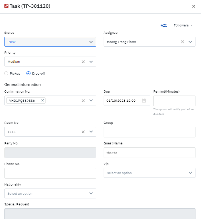The height and width of the screenshot is (219, 201).
Task: Open the Followers menu
Action: coord(183,25)
